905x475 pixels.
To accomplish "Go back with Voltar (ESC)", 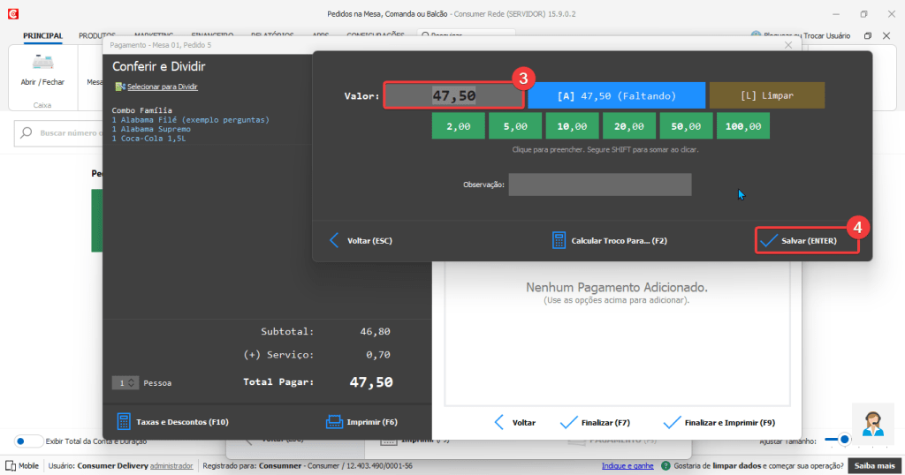I will click(361, 240).
